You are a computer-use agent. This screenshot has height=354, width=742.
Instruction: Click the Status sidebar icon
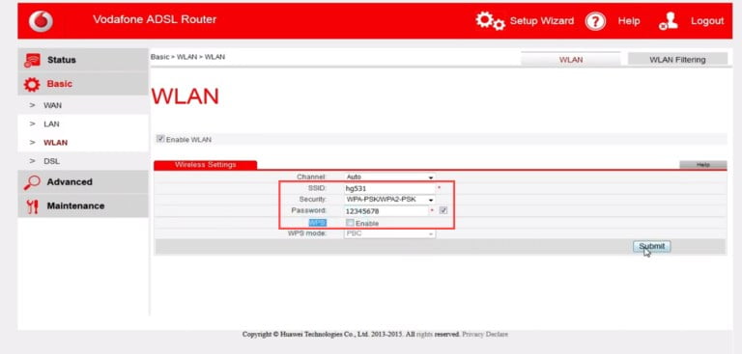click(x=32, y=60)
